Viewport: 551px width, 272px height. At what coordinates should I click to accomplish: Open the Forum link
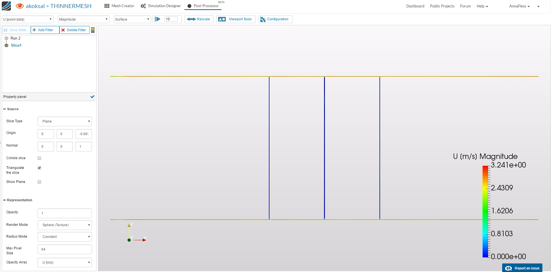pos(465,6)
